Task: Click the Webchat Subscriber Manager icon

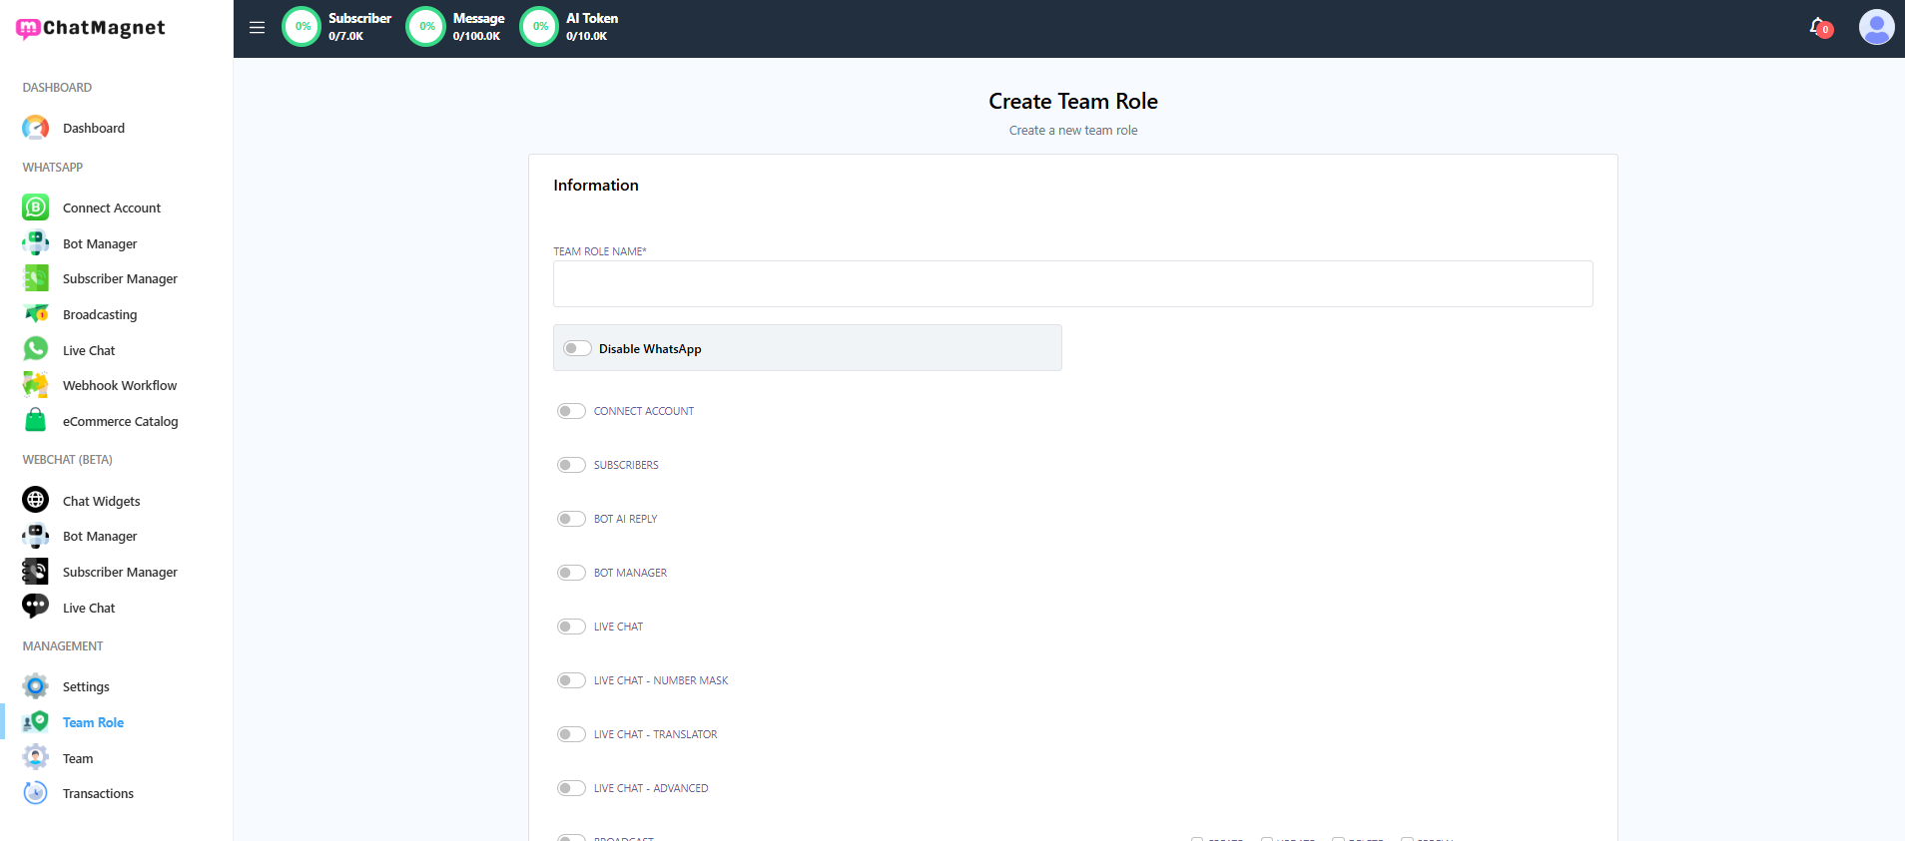Action: (35, 572)
